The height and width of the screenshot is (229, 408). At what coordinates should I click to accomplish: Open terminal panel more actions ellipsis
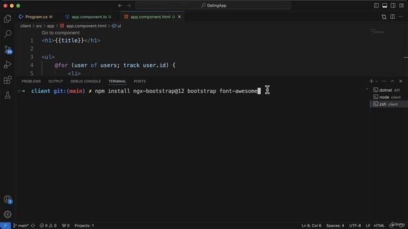click(384, 81)
